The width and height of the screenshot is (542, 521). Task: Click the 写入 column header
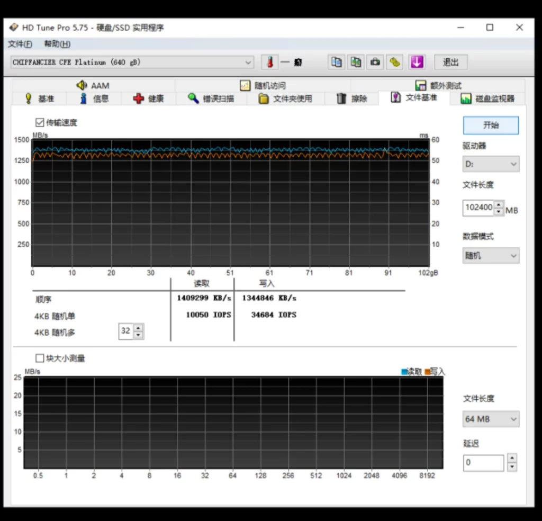pyautogui.click(x=267, y=283)
